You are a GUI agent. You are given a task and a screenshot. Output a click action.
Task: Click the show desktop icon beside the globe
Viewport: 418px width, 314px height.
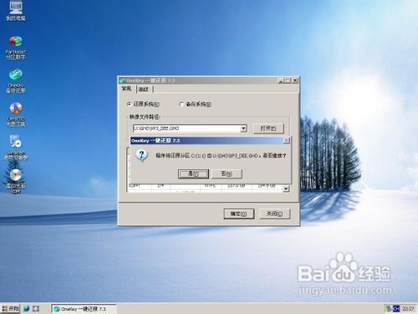tap(36, 308)
